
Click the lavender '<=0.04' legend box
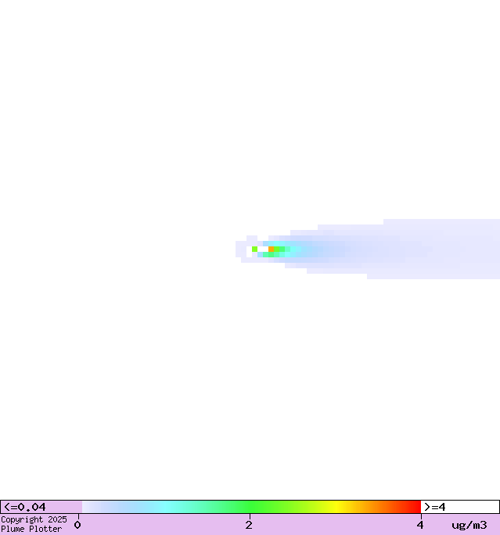coord(41,507)
